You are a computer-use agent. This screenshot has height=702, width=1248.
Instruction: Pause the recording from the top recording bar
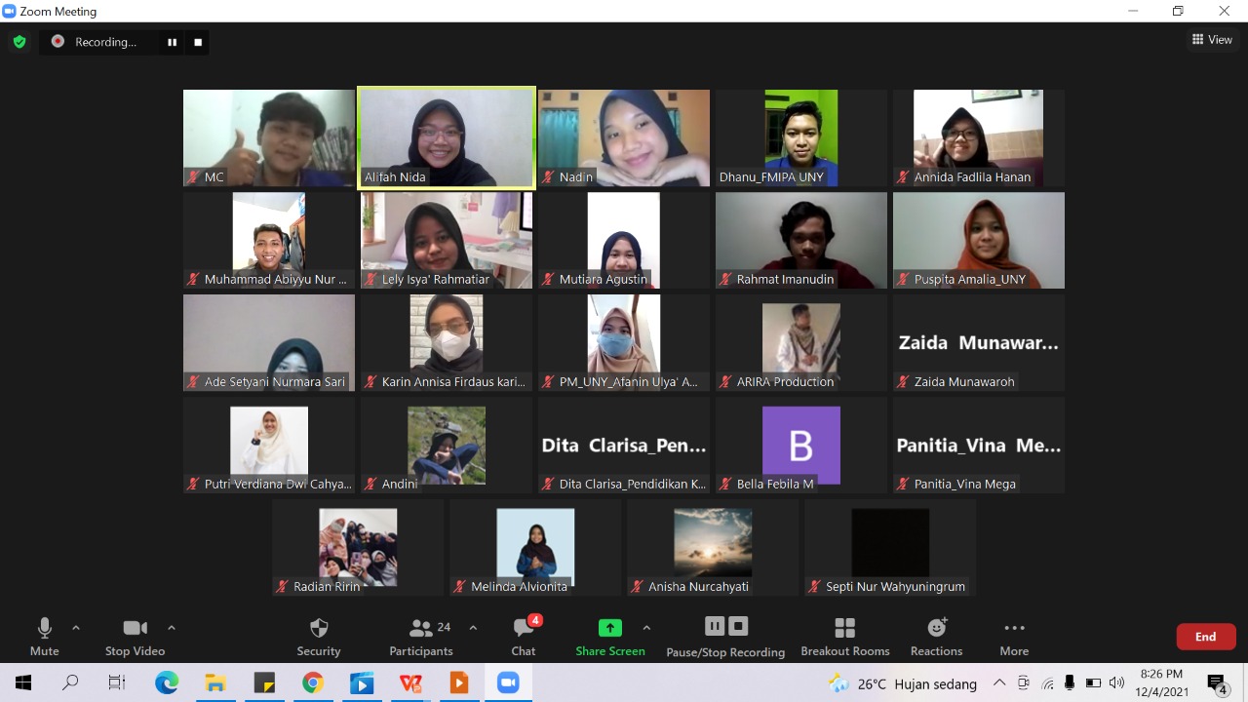click(x=173, y=42)
